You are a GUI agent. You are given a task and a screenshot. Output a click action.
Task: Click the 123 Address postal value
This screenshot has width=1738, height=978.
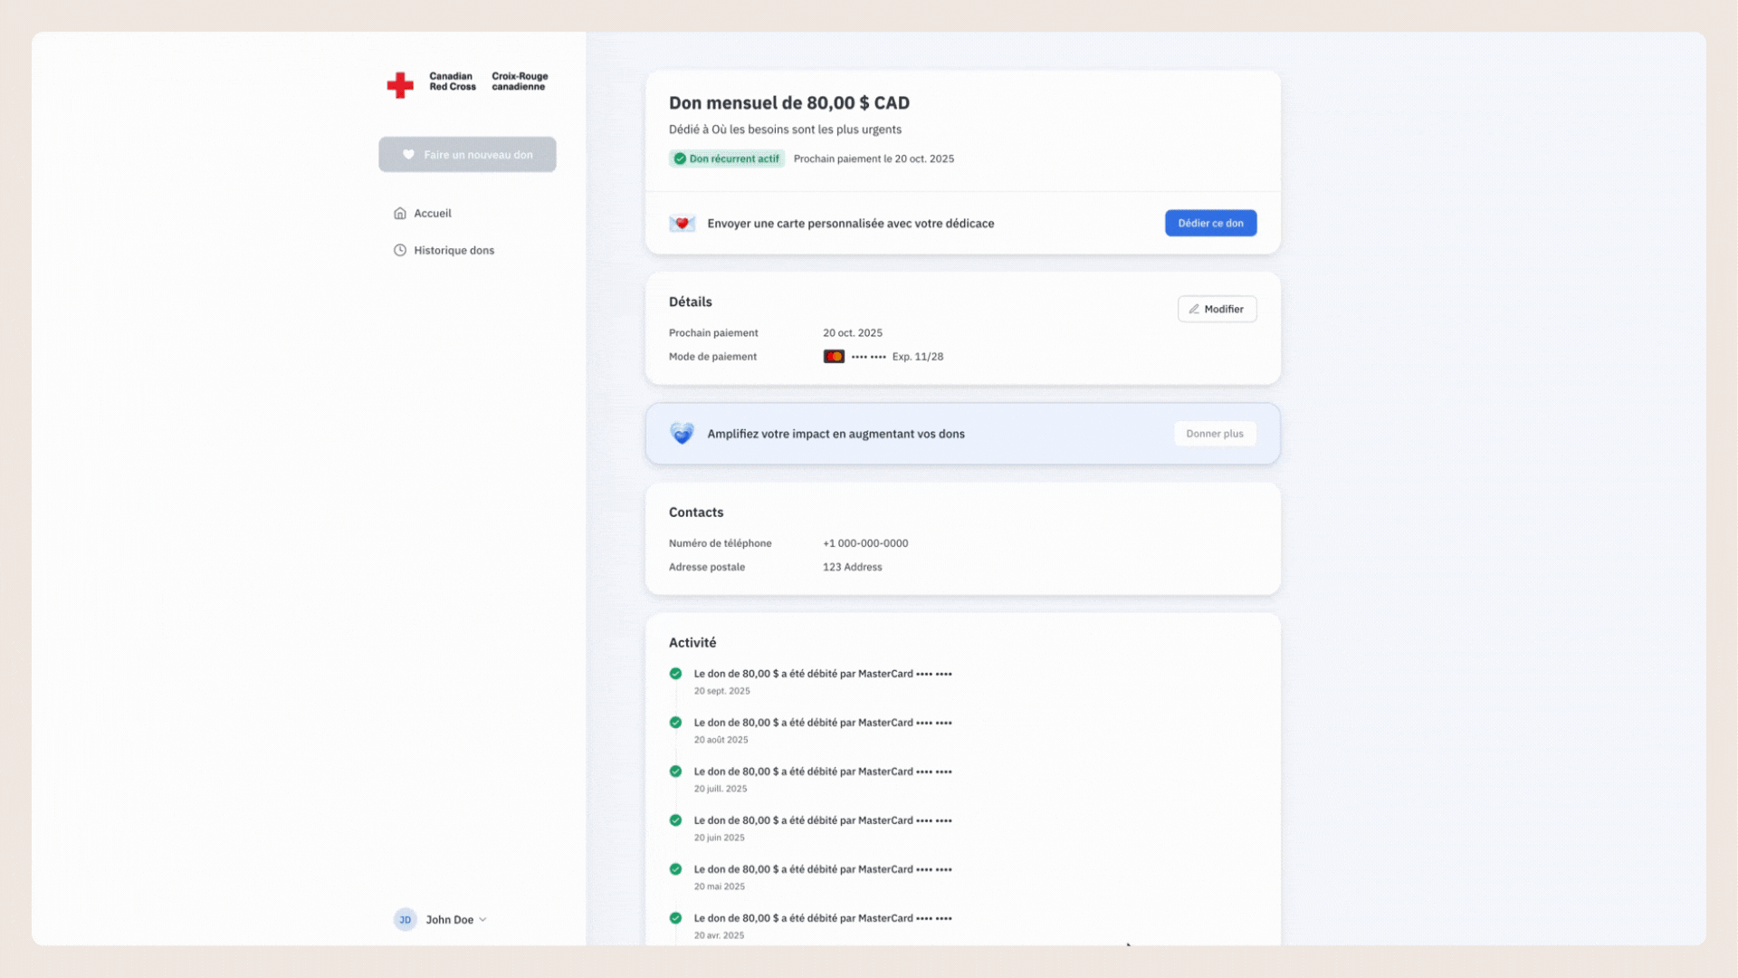pyautogui.click(x=852, y=567)
